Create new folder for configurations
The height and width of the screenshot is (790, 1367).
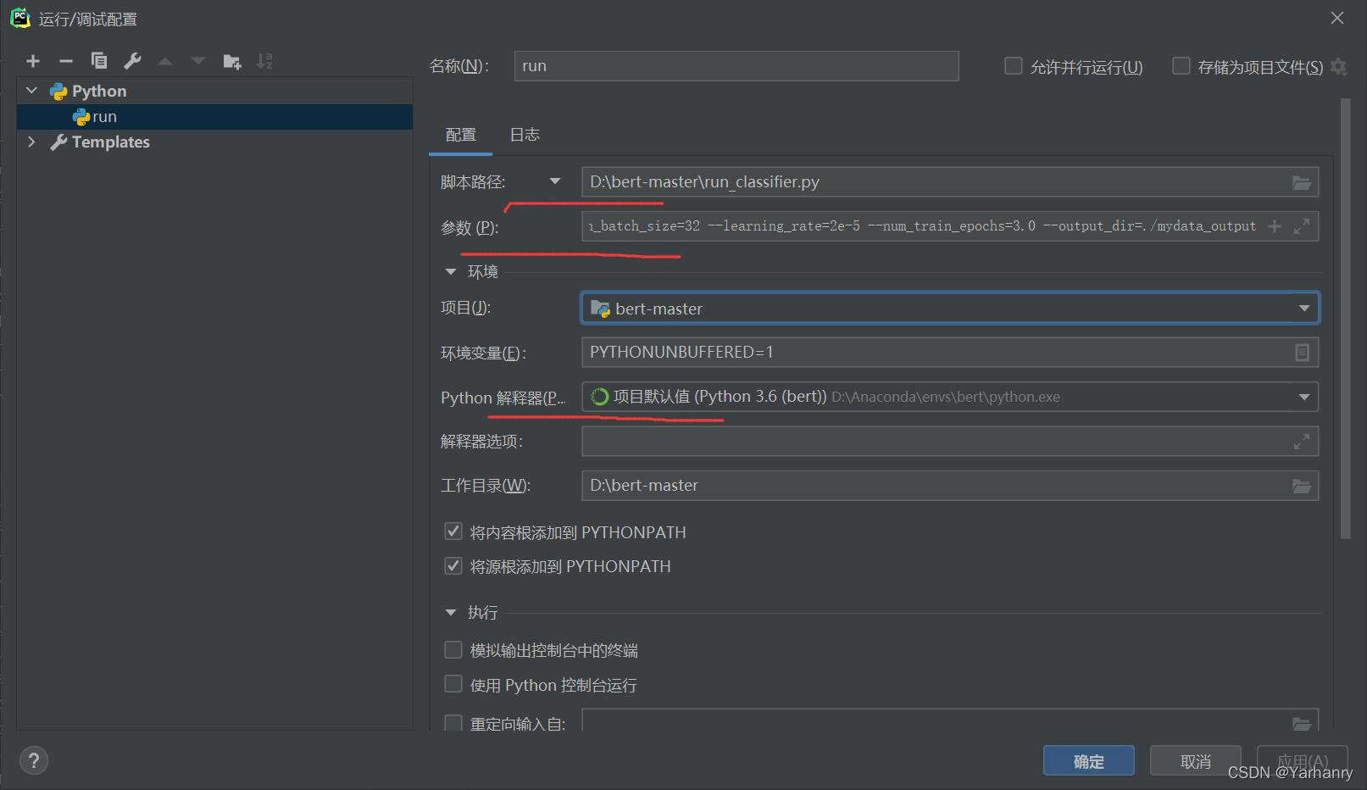(x=231, y=61)
